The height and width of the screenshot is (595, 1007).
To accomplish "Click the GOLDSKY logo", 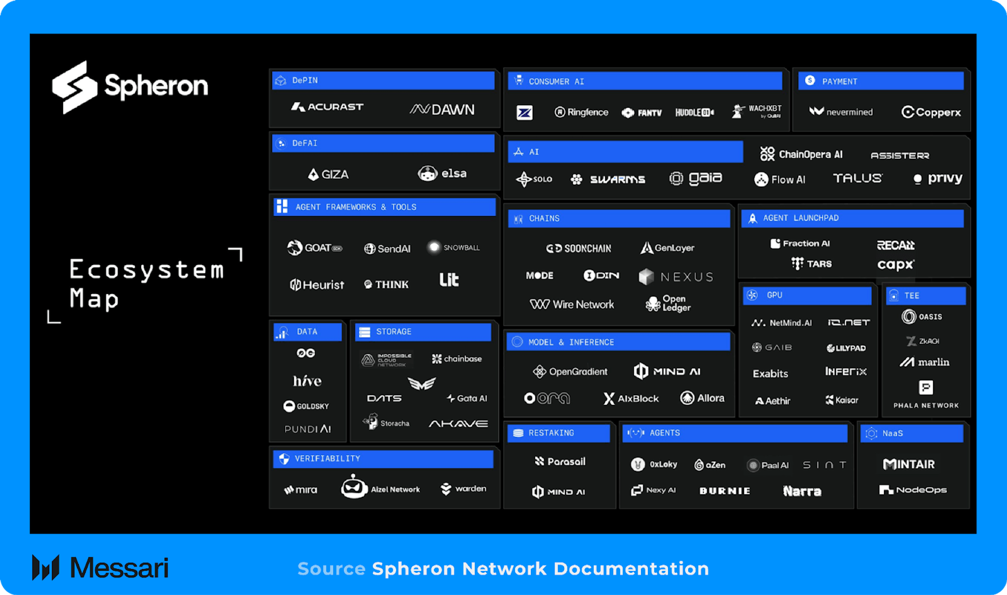I will pyautogui.click(x=306, y=406).
